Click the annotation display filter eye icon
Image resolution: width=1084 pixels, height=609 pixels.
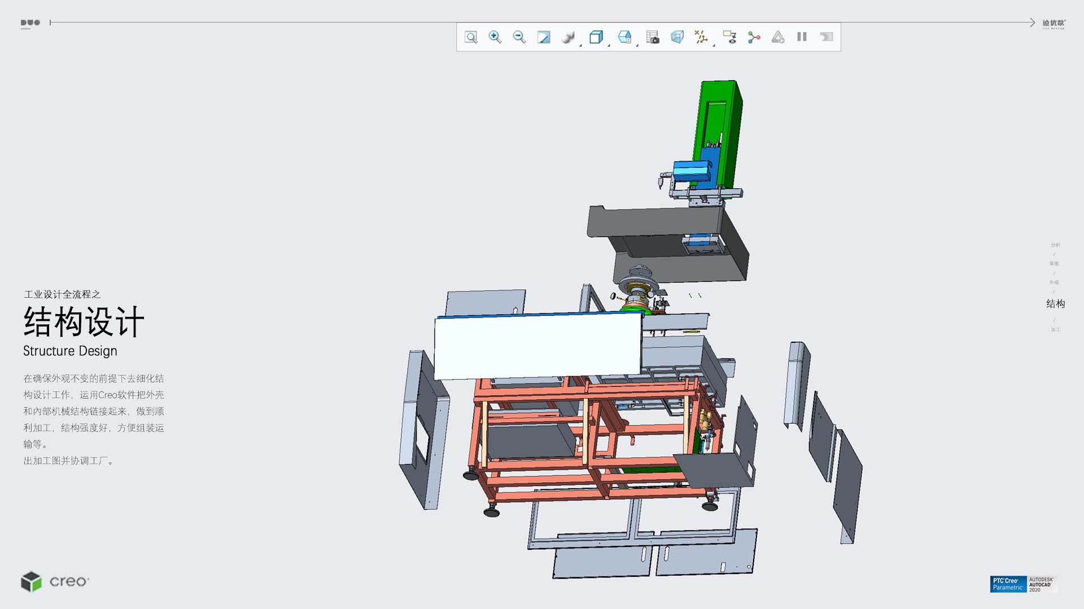(729, 37)
